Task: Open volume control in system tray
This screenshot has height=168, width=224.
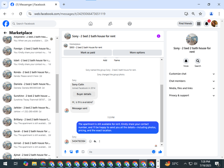Action: [195, 164]
